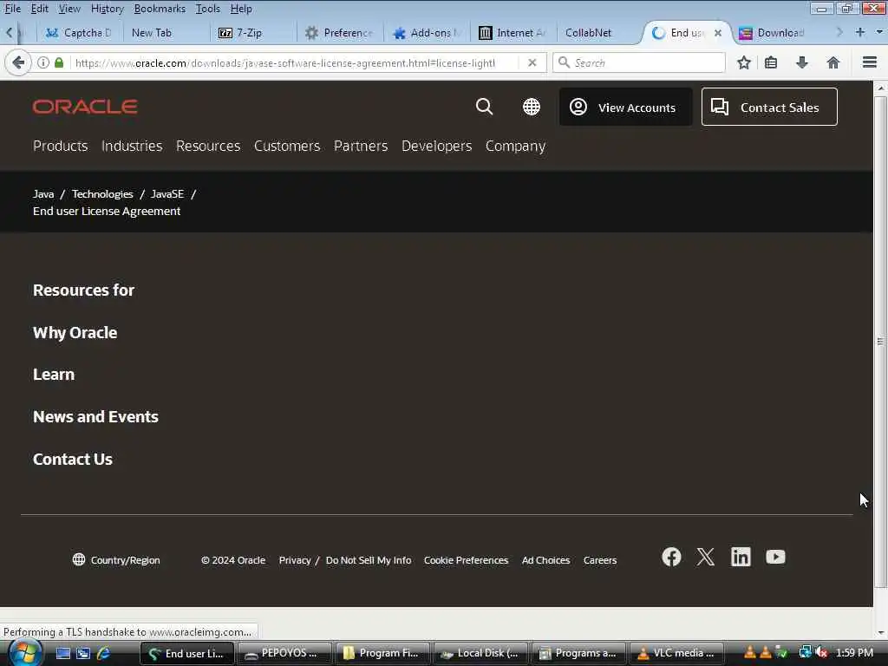The image size is (888, 666).
Task: Click Contact Sales button
Action: click(769, 107)
